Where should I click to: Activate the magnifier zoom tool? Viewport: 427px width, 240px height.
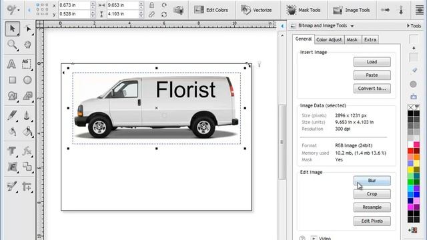coord(12,45)
